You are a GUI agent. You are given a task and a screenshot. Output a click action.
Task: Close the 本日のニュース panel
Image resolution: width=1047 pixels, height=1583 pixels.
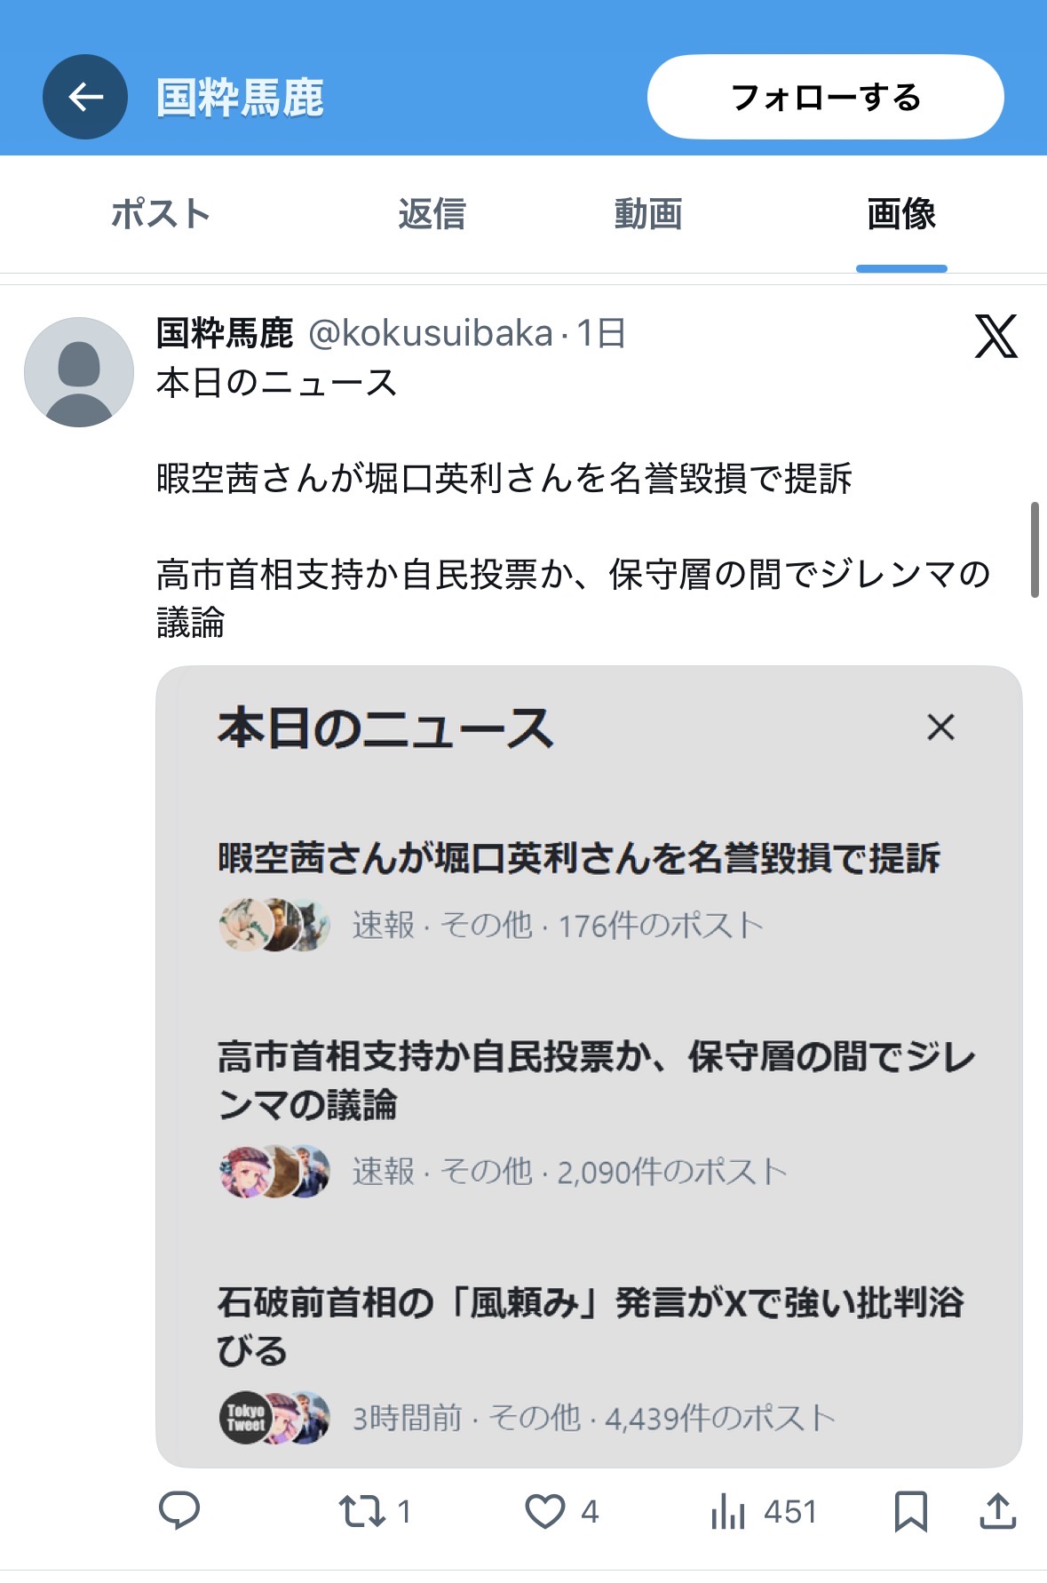pos(940,728)
